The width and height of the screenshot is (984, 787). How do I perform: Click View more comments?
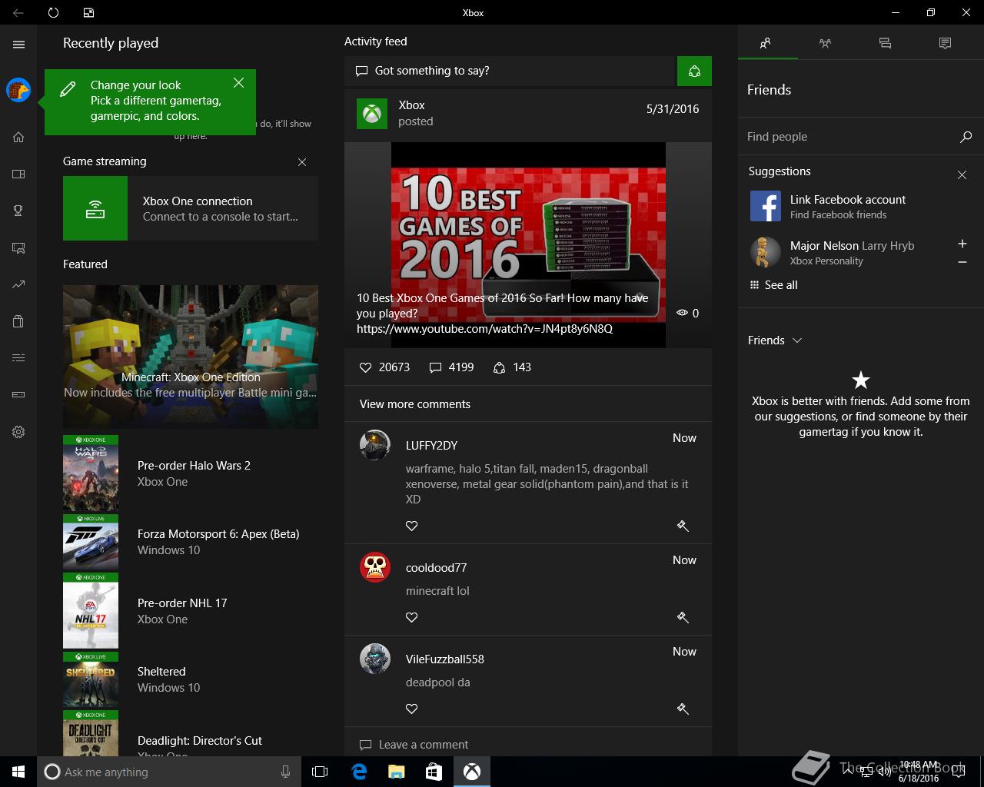point(415,404)
